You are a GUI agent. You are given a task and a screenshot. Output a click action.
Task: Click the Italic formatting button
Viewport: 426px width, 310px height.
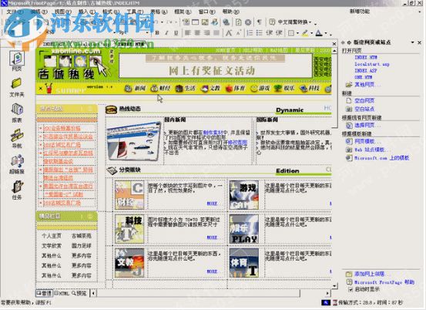click(166, 33)
